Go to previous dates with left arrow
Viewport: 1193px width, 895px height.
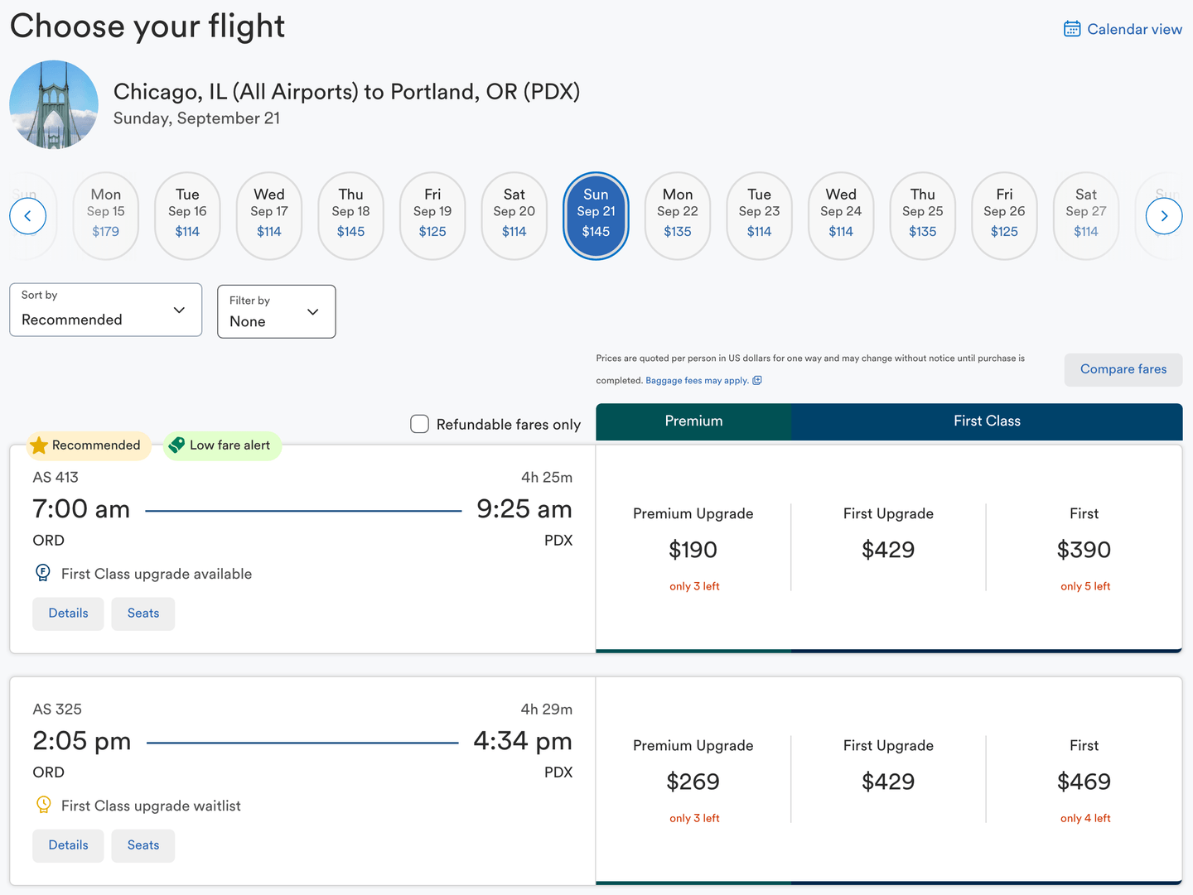coord(27,217)
